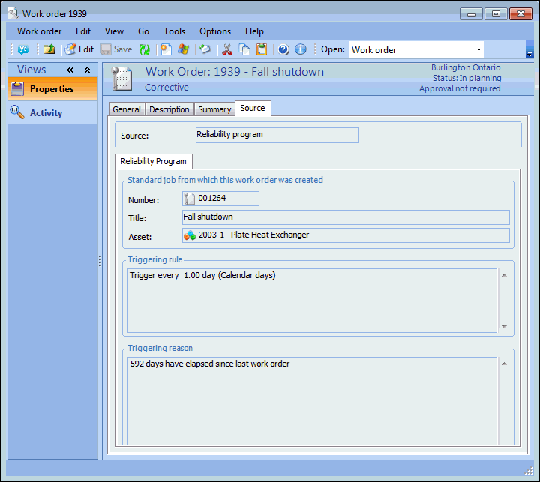This screenshot has height=482, width=540.
Task: Collapse Views section with double-up chevron
Action: pyautogui.click(x=87, y=70)
